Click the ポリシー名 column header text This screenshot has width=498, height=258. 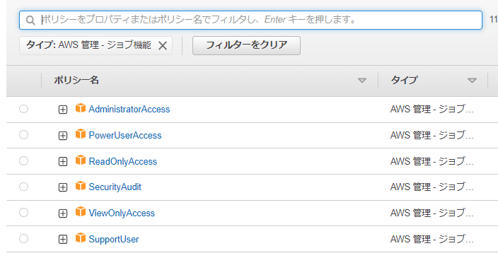tap(76, 80)
